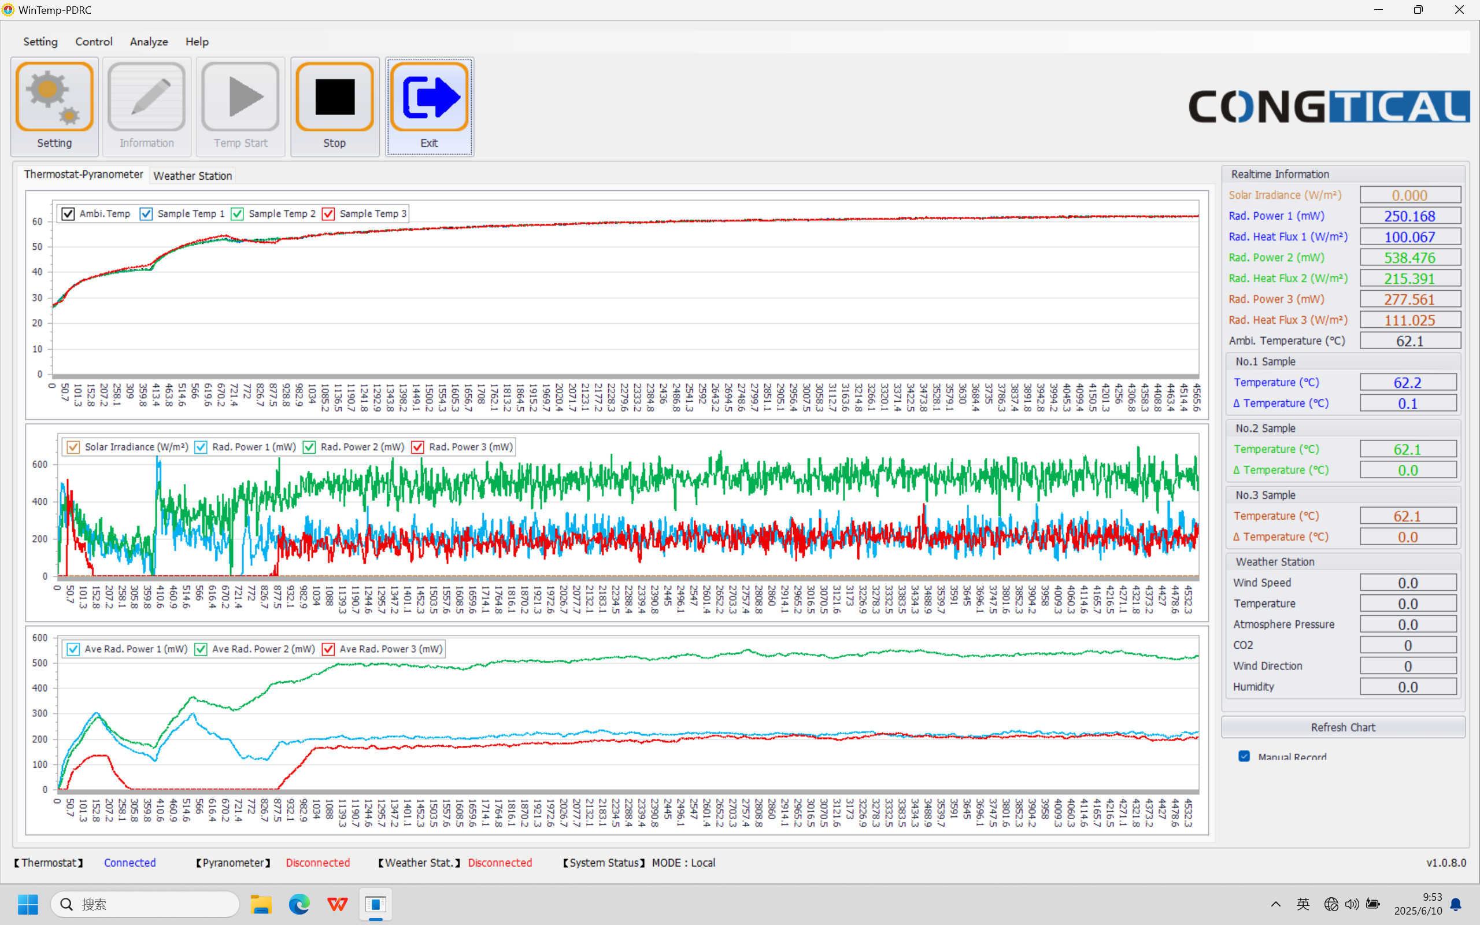Click the Rad. Power 1 value field

tap(1409, 216)
